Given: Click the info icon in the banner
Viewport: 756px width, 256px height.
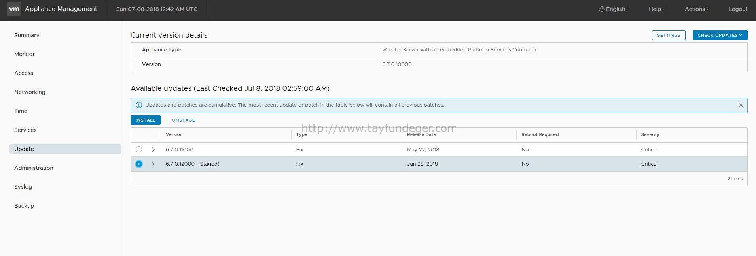Looking at the screenshot, I should coord(139,105).
